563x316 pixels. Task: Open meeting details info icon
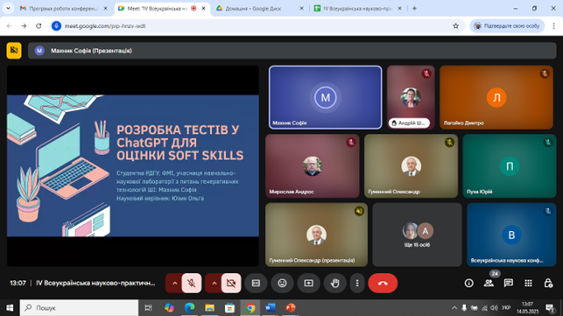[469, 283]
